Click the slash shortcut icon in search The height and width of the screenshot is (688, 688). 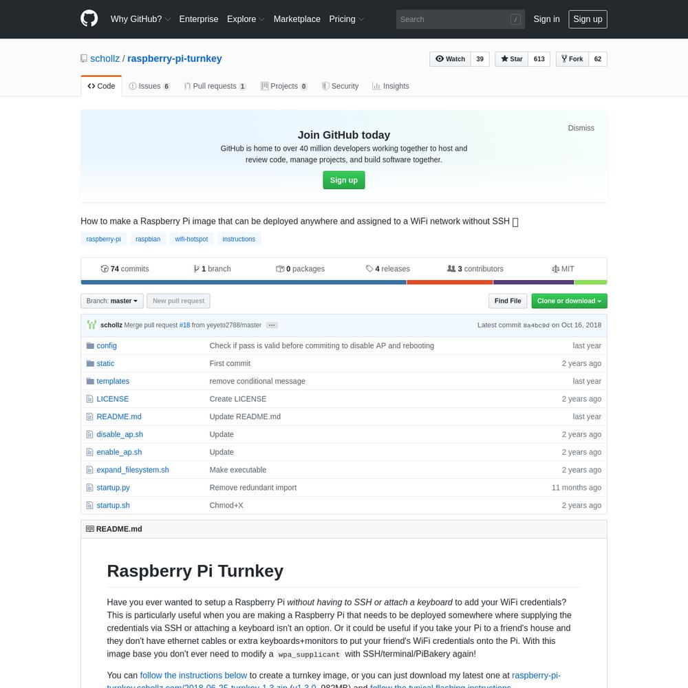(x=515, y=19)
